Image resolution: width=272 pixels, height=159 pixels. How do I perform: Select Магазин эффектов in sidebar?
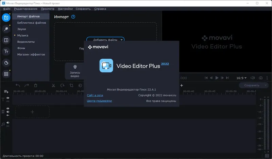(31, 54)
